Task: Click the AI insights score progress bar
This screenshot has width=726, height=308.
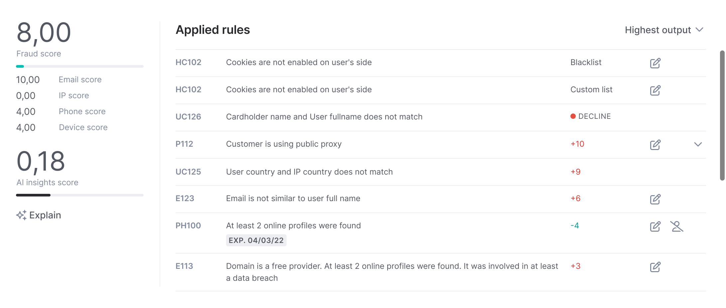Action: 80,195
